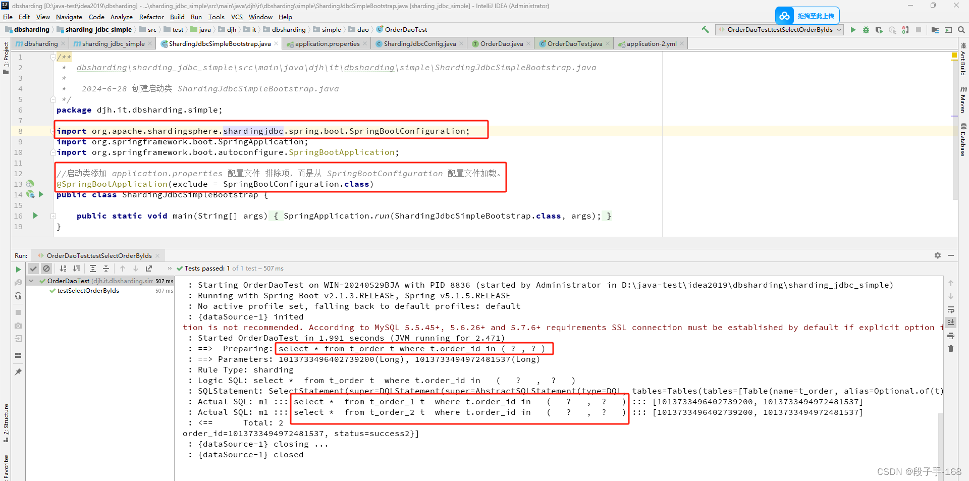Toggle soft-wrap in console output

click(x=951, y=309)
